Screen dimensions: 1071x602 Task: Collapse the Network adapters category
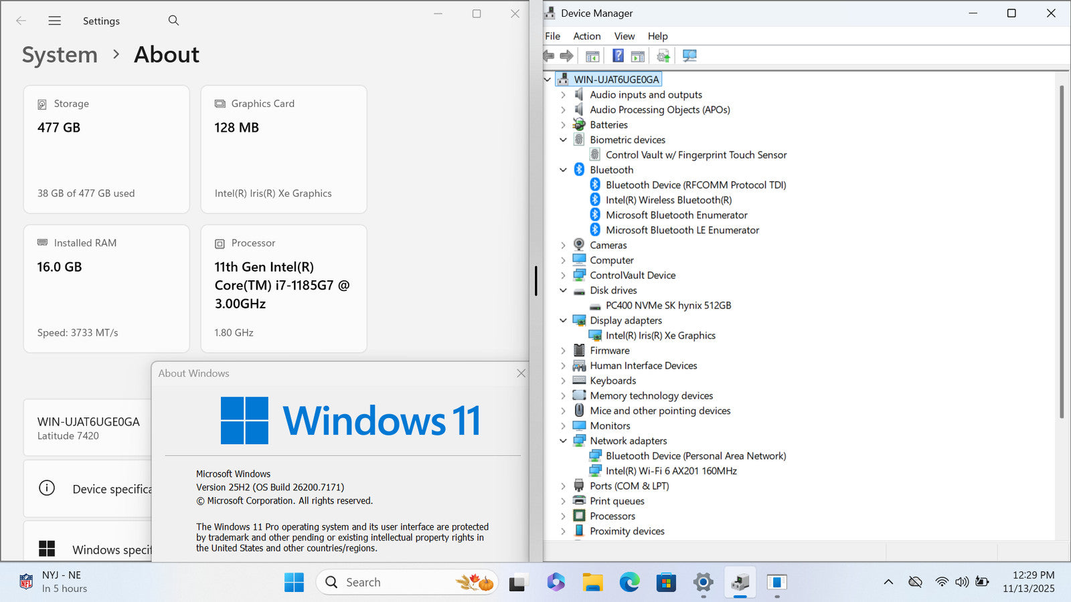[563, 441]
